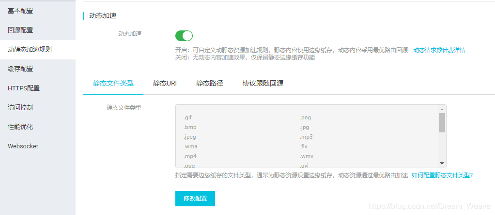Go to 访问控制 in the sidebar
The width and height of the screenshot is (495, 215).
pyautogui.click(x=20, y=108)
